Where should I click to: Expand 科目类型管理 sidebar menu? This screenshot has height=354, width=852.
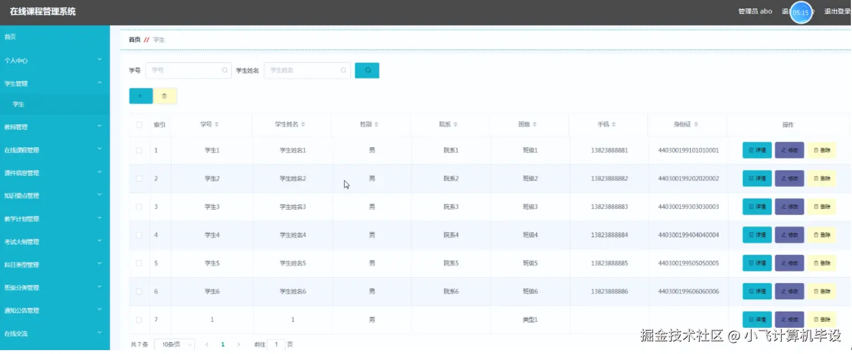[55, 265]
